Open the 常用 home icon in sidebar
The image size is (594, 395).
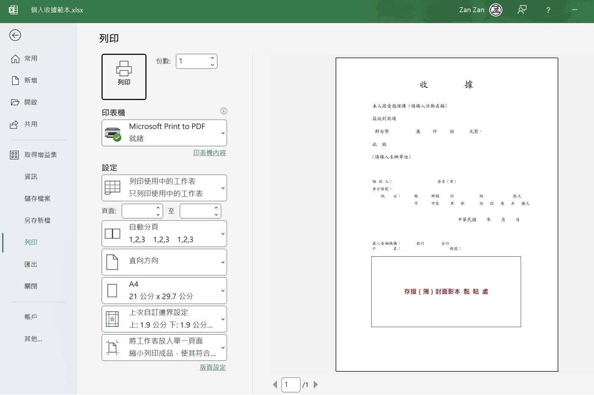15,58
